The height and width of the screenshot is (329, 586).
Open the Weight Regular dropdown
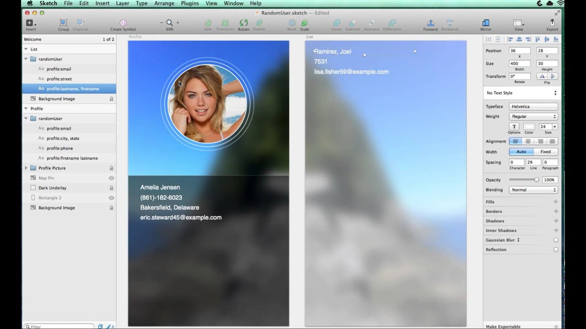click(x=533, y=117)
